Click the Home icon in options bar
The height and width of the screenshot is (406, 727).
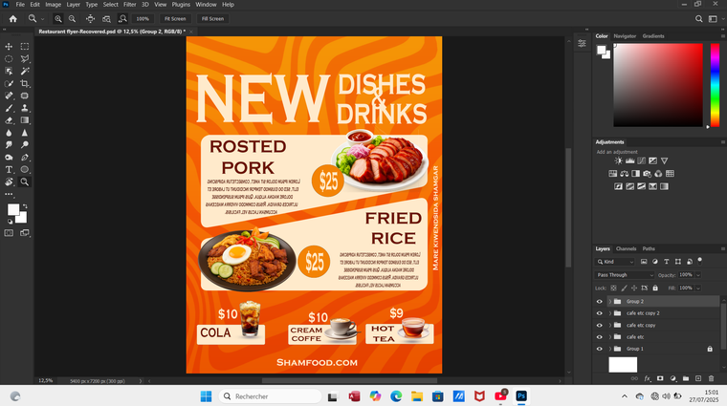click(x=13, y=19)
